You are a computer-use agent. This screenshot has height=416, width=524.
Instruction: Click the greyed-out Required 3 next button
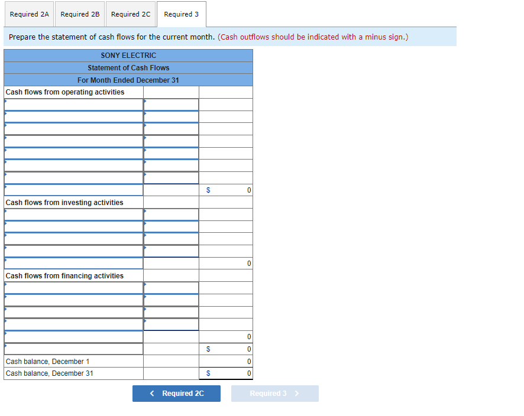coord(274,394)
